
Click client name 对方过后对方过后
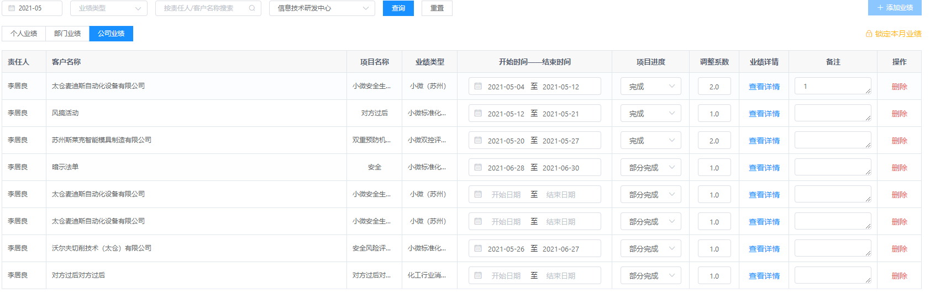78,275
